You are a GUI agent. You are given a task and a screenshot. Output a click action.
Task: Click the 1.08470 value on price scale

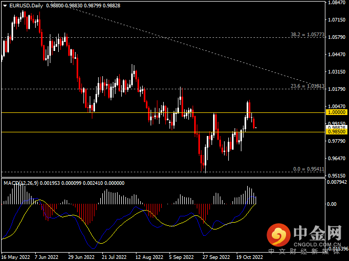click(337, 3)
